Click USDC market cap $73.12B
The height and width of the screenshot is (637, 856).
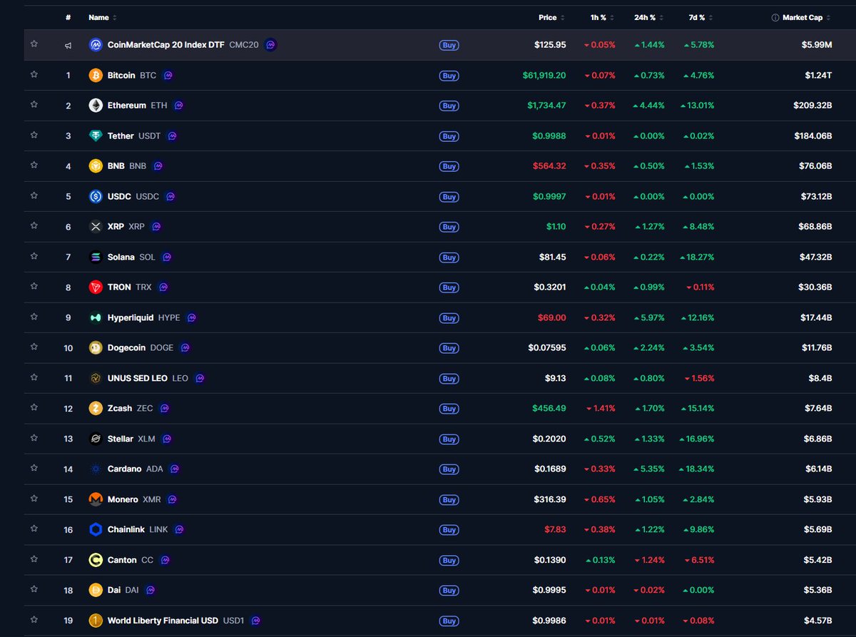tap(815, 196)
